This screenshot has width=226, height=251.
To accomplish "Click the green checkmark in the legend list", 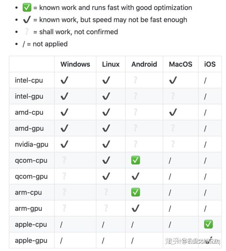I will (x=27, y=8).
